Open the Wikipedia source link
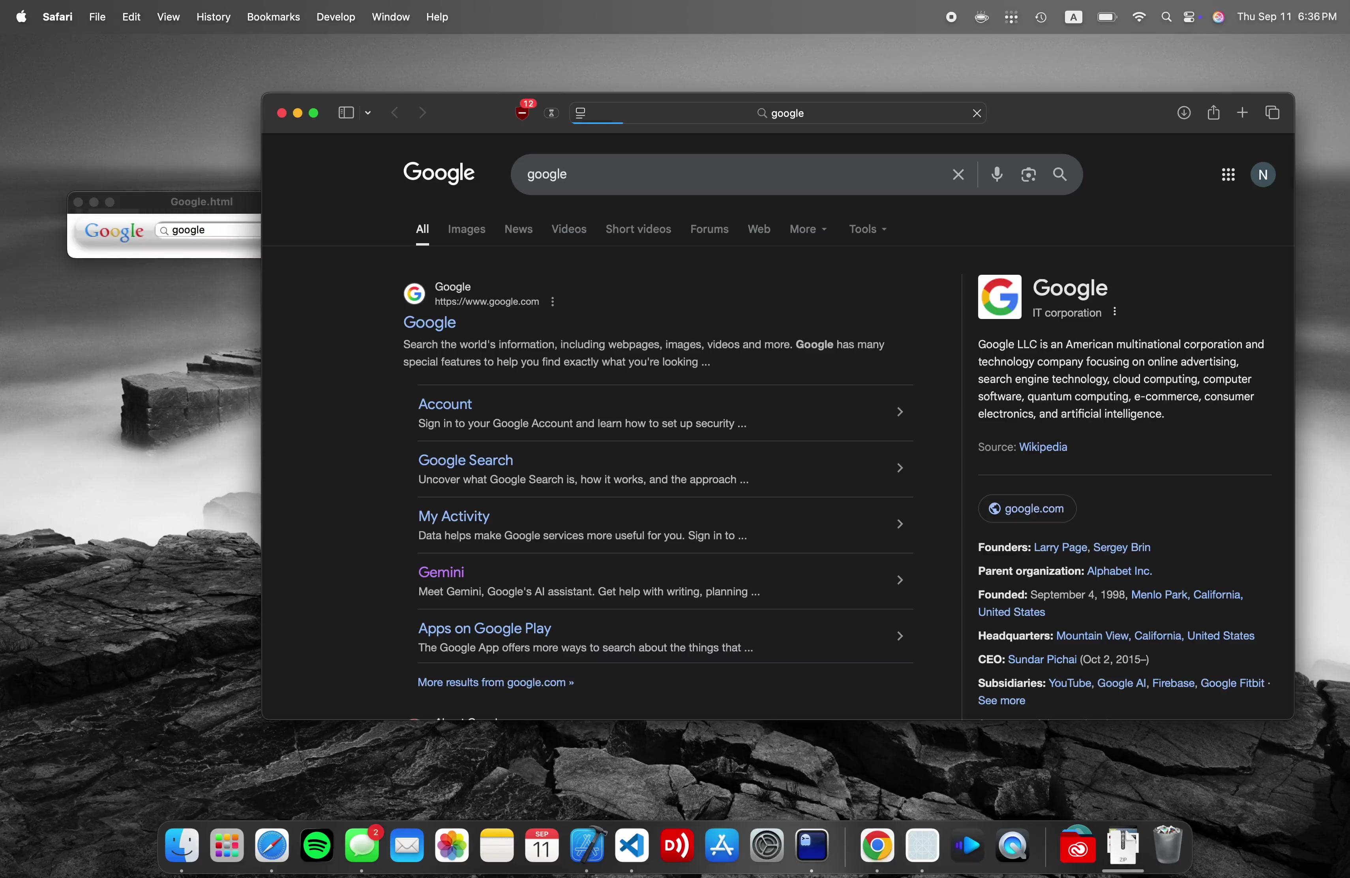 pyautogui.click(x=1042, y=447)
